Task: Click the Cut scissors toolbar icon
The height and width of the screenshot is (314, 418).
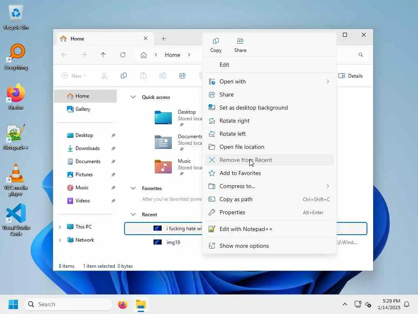Action: [x=104, y=76]
